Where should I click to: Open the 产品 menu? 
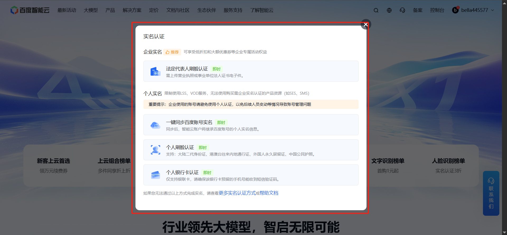point(110,10)
